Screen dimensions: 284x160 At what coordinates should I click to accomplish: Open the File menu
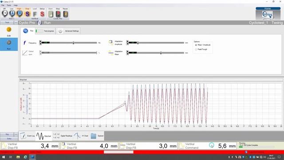pos(3,5)
